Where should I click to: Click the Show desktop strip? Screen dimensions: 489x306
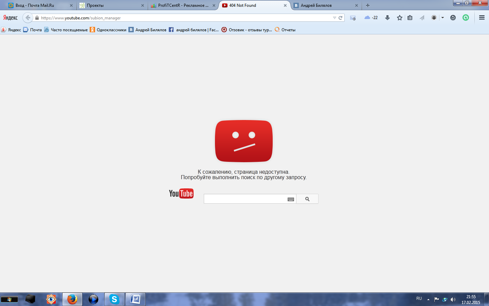point(487,299)
